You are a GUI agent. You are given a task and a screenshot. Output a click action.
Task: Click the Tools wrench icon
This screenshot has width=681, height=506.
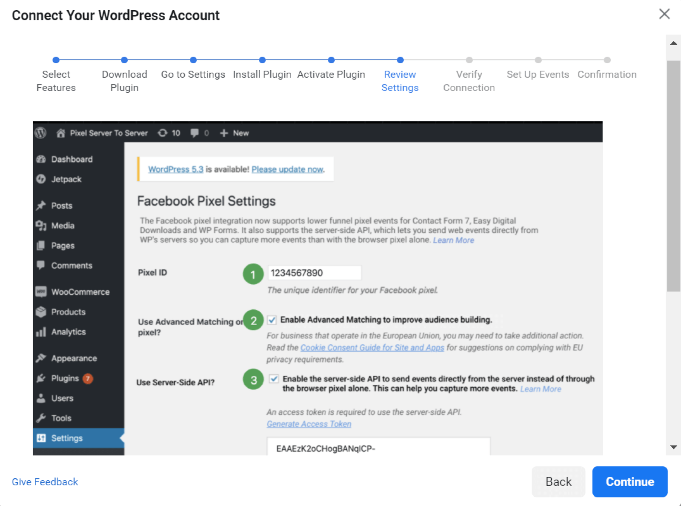pyautogui.click(x=41, y=418)
